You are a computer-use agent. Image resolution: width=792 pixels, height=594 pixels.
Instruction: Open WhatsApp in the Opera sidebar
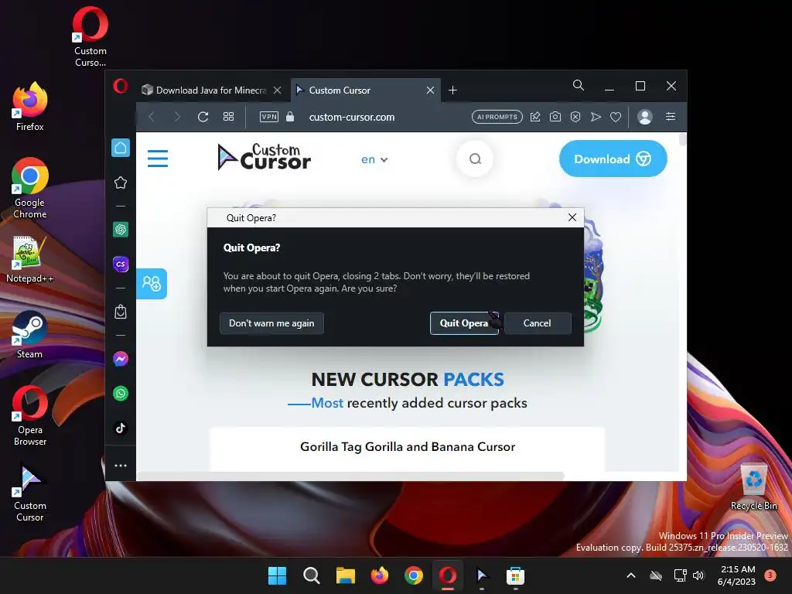click(121, 394)
